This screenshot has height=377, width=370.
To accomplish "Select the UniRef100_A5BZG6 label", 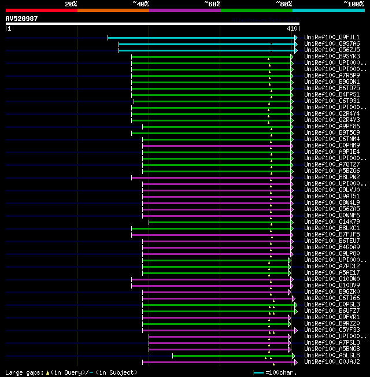I will click(x=332, y=171).
